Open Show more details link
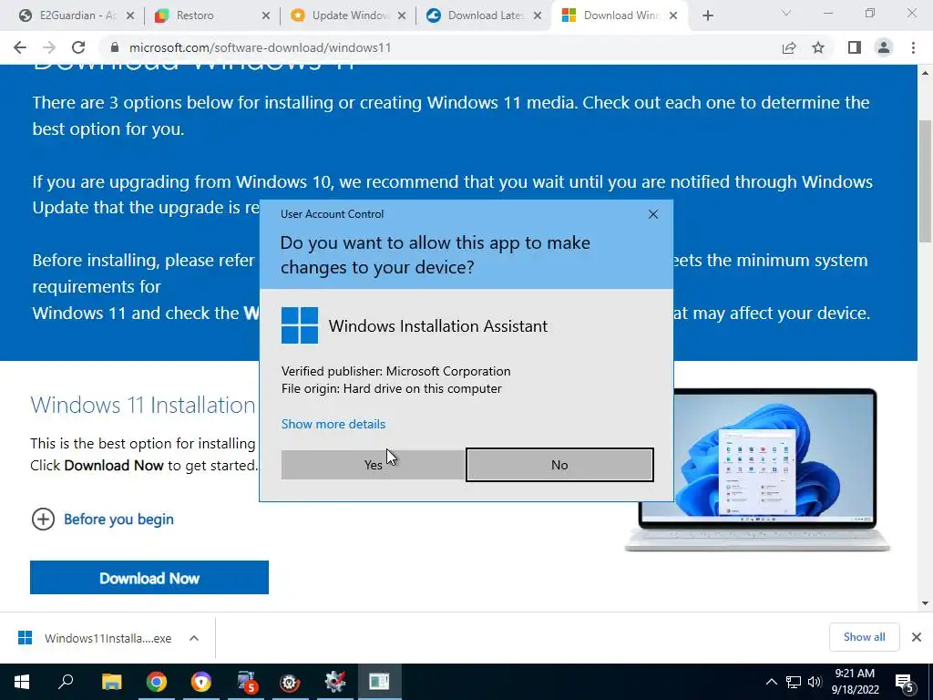 click(x=333, y=424)
